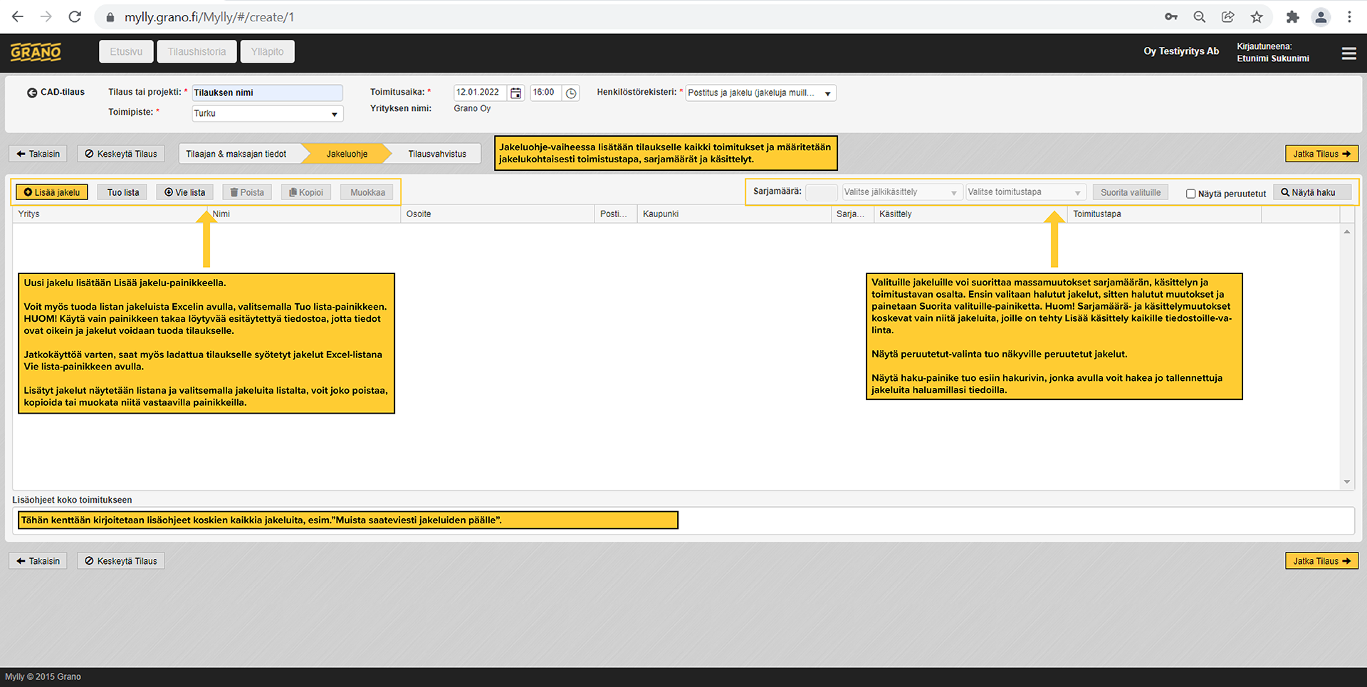The width and height of the screenshot is (1367, 687).
Task: Enable the Näytä peruutetut checkbox
Action: [1190, 194]
